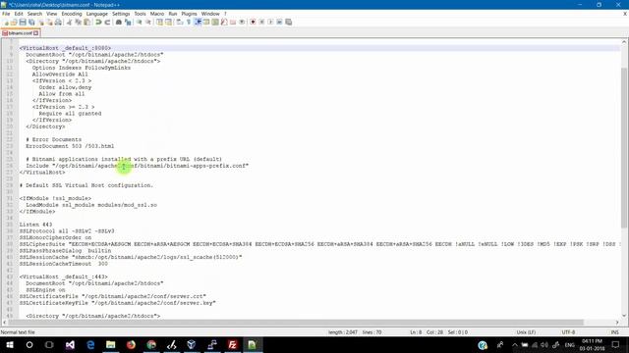Open the Edit menu
The width and height of the screenshot is (629, 353).
[x=19, y=14]
